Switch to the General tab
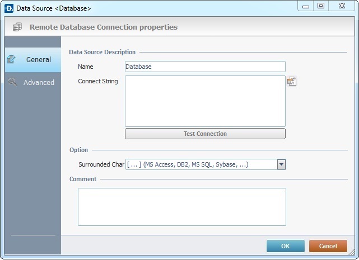The width and height of the screenshot is (359, 260). point(33,60)
